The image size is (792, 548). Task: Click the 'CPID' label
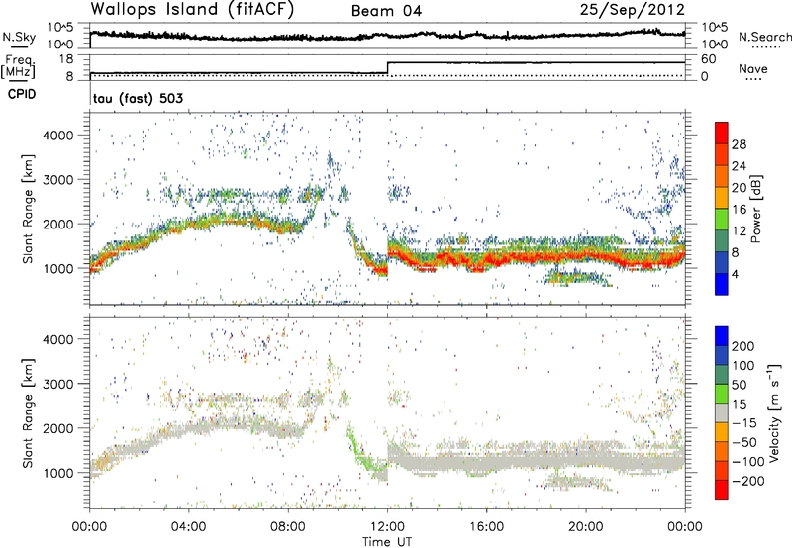point(22,94)
